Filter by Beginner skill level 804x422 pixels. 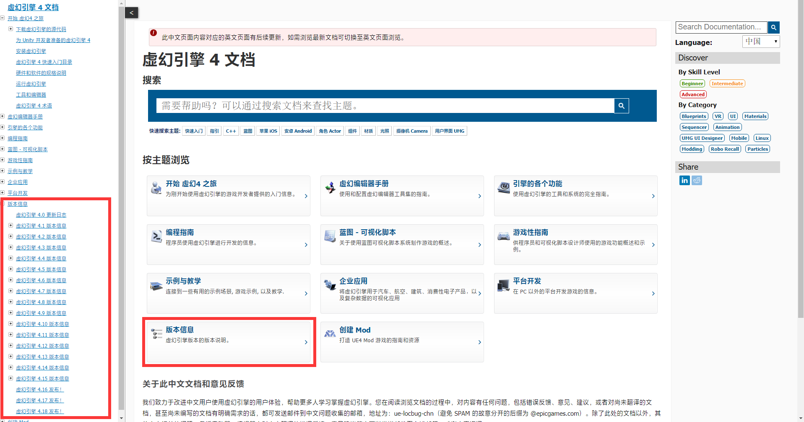[692, 84]
